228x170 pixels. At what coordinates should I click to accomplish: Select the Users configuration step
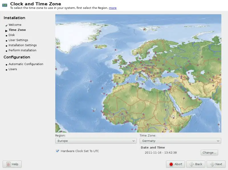(x=13, y=69)
